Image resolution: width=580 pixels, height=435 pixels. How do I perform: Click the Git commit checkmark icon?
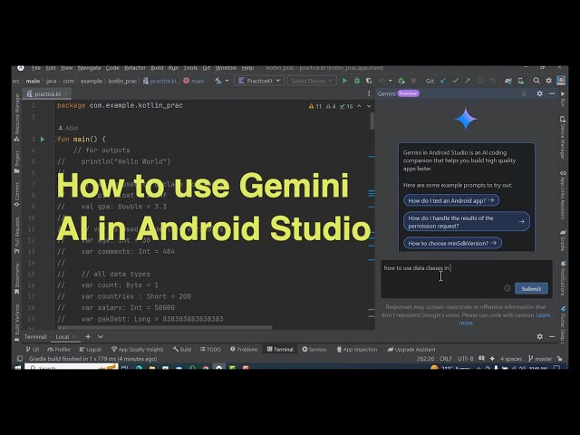point(455,81)
